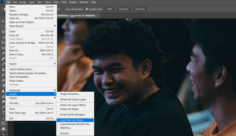Select the document tab at 66.7%
236x136 pixels.
click(76, 16)
